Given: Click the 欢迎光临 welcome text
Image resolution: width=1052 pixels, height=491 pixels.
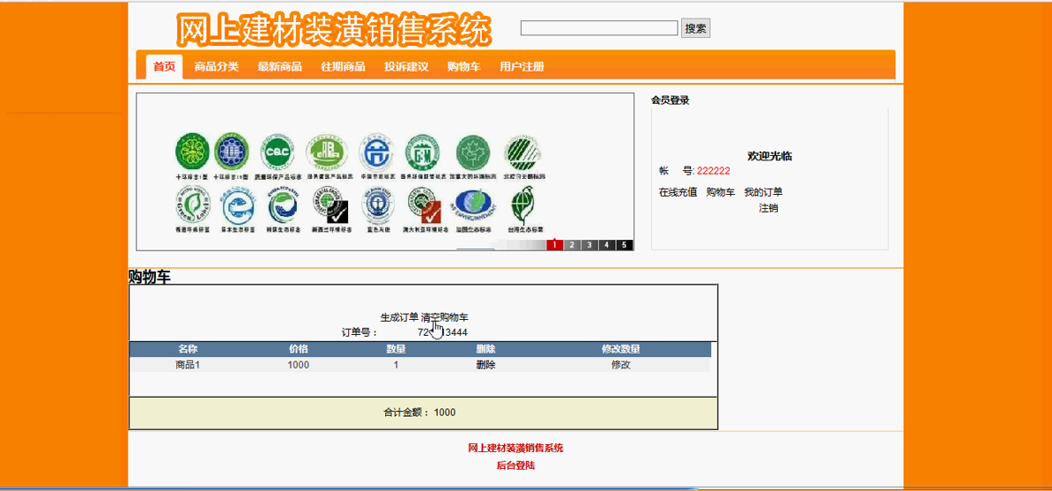Looking at the screenshot, I should 769,156.
